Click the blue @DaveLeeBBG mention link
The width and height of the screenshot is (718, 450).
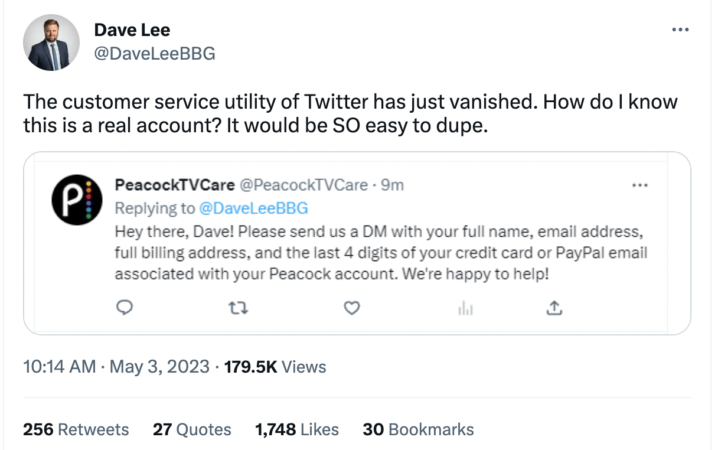click(253, 208)
